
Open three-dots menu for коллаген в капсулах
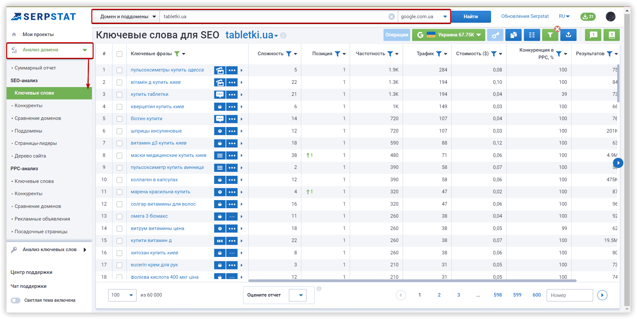[x=232, y=180]
